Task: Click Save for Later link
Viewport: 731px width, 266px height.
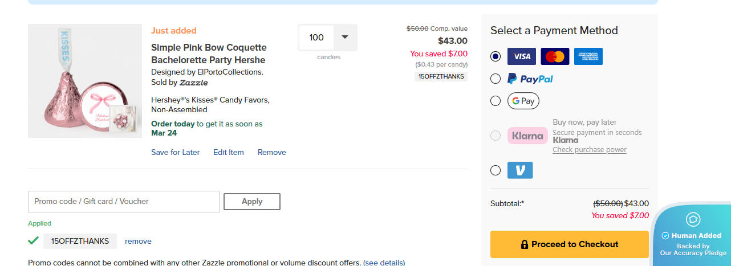Action: tap(175, 152)
